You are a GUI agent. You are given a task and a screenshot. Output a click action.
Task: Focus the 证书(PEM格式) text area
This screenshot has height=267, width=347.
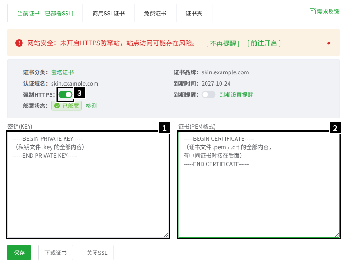pyautogui.click(x=258, y=185)
